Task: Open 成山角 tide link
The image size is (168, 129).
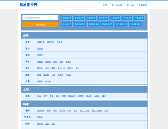Action: point(46,75)
